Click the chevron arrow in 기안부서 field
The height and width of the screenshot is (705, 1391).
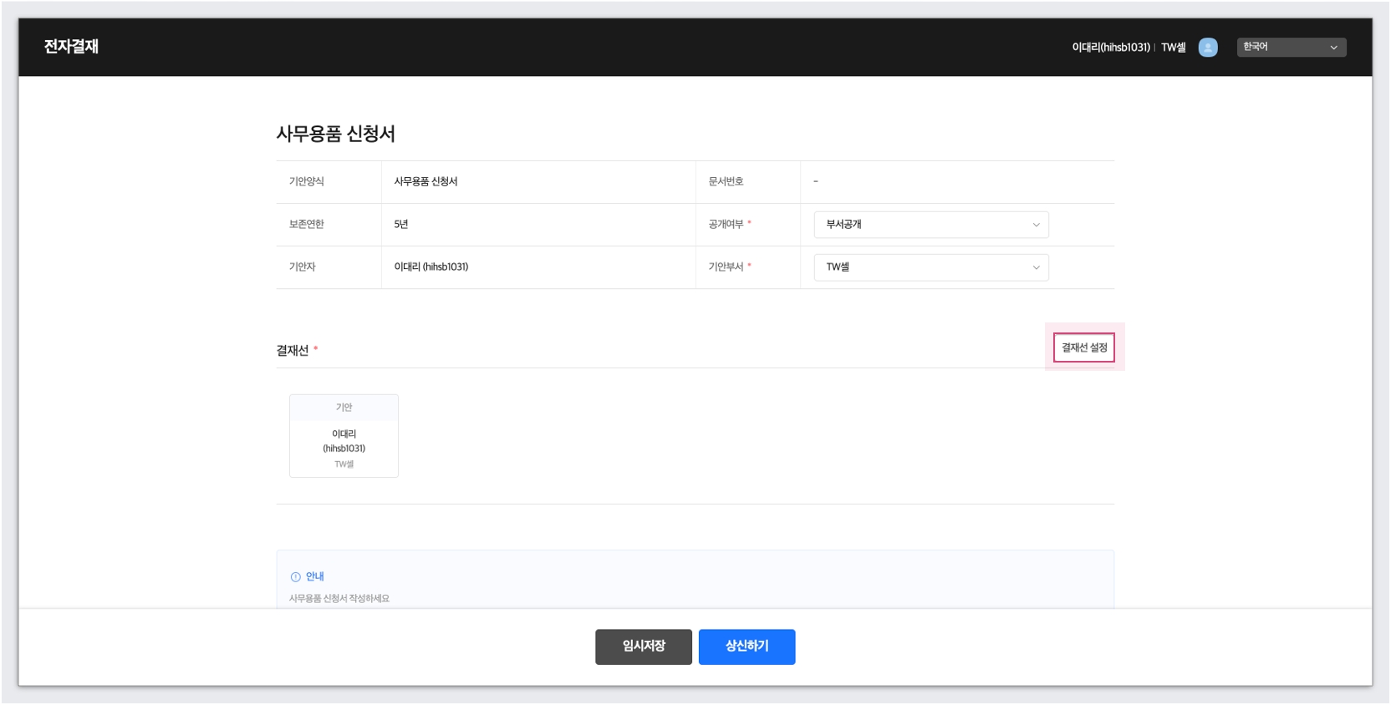click(1036, 267)
